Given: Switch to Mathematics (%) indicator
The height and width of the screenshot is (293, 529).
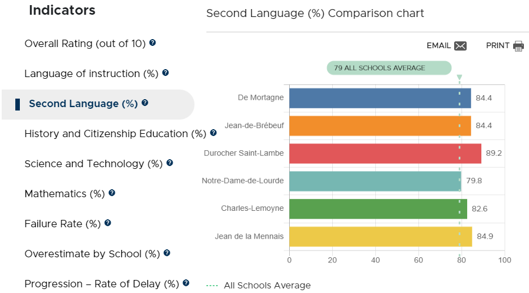Looking at the screenshot, I should click(x=65, y=193).
